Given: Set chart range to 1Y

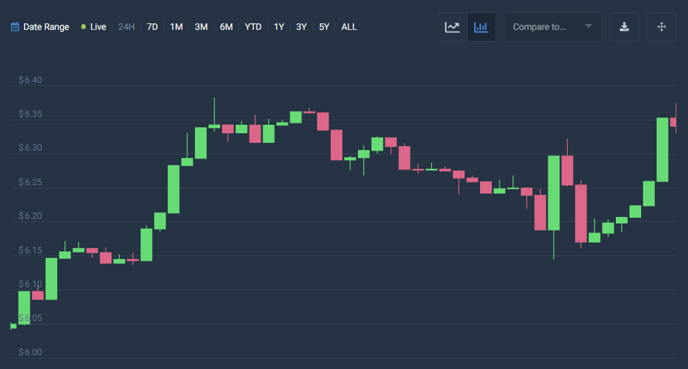Looking at the screenshot, I should tap(279, 27).
